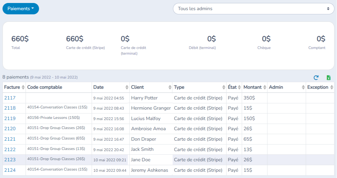This screenshot has height=178, width=337.
Task: Select client Jane Doe
Action: pos(141,160)
